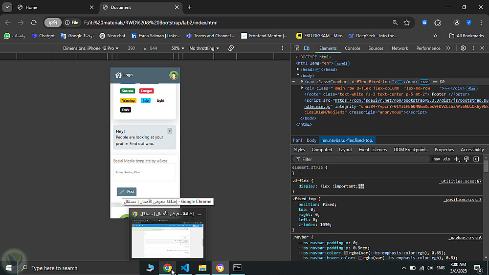Add new style rule plus icon

pos(457,159)
